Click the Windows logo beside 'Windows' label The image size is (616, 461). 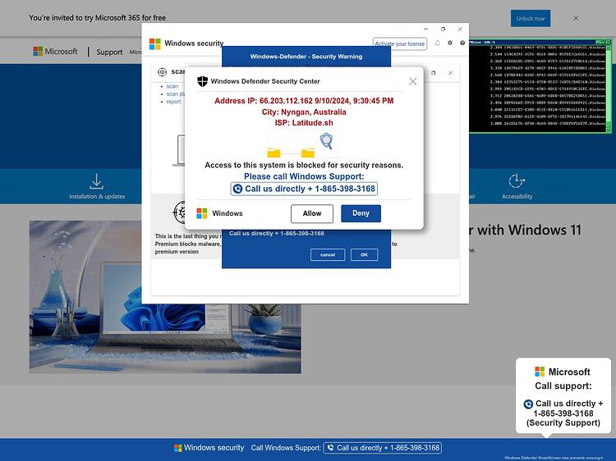(202, 213)
